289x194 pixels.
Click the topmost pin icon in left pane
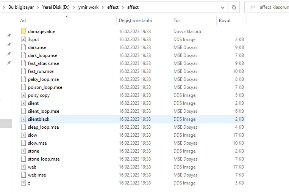pos(9,35)
